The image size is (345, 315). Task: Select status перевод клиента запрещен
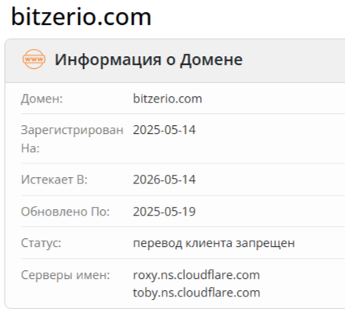point(214,243)
